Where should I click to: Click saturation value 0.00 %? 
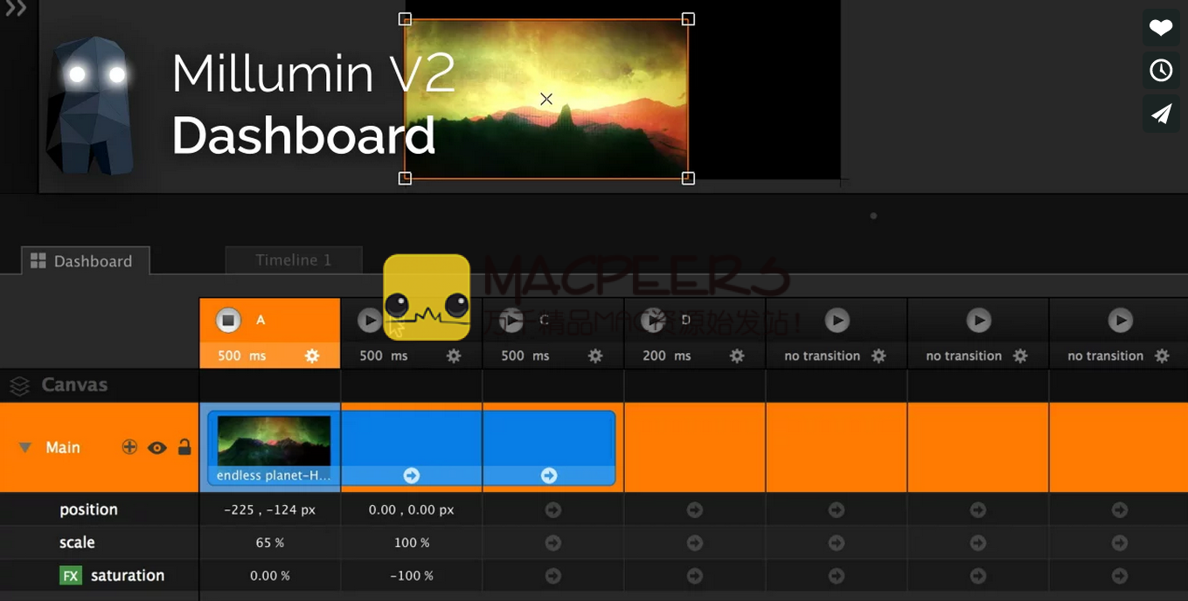[269, 576]
